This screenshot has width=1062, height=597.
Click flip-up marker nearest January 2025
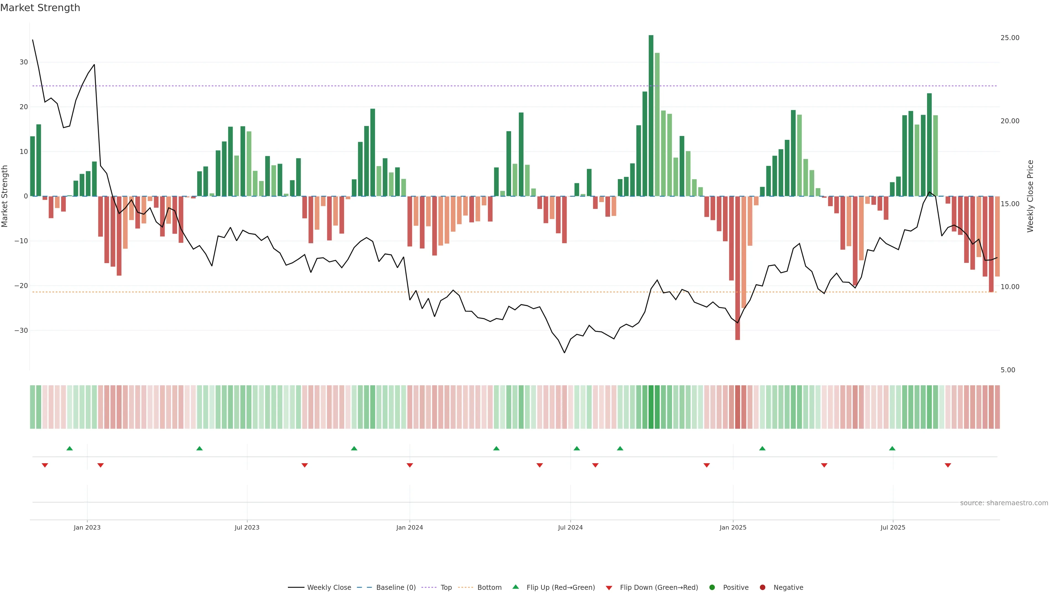pos(762,448)
